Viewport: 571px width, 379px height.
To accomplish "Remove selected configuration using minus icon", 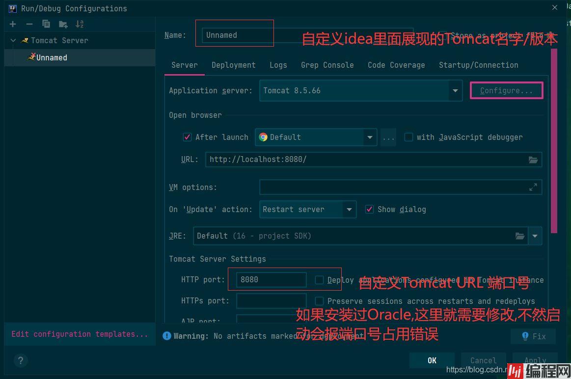I will [29, 24].
